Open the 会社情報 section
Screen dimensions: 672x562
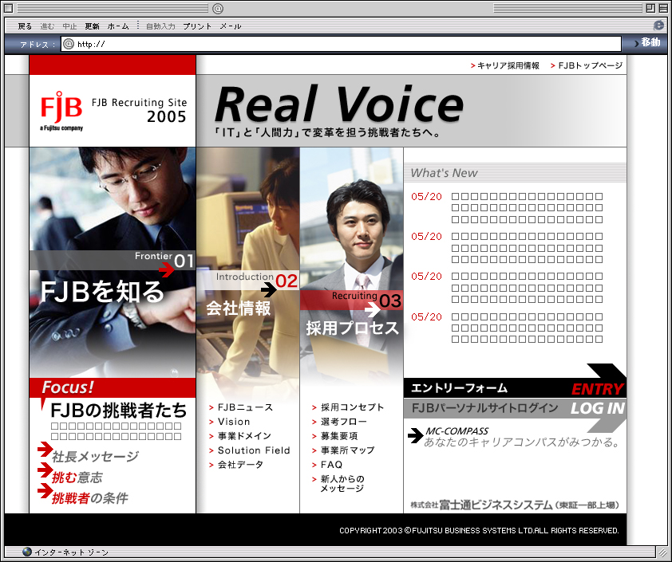tap(239, 309)
